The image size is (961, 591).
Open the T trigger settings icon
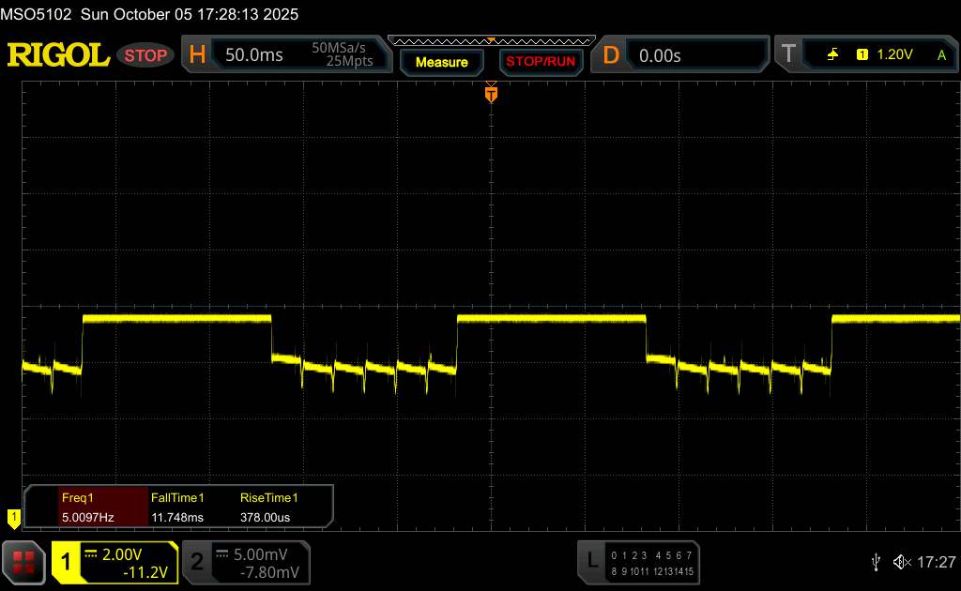[788, 55]
